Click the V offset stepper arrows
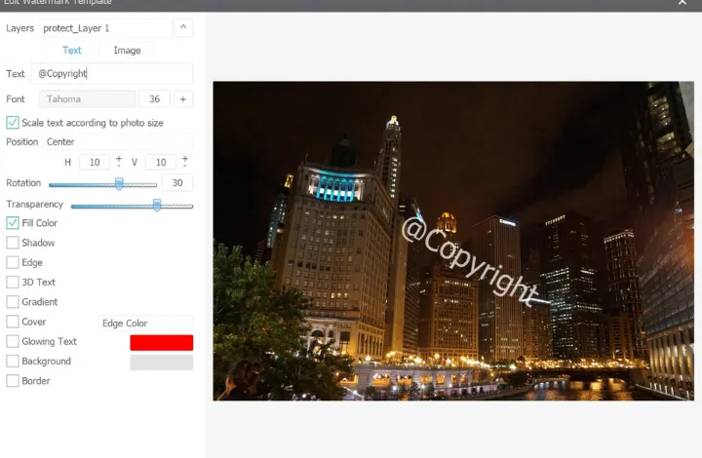The height and width of the screenshot is (458, 702). 184,162
